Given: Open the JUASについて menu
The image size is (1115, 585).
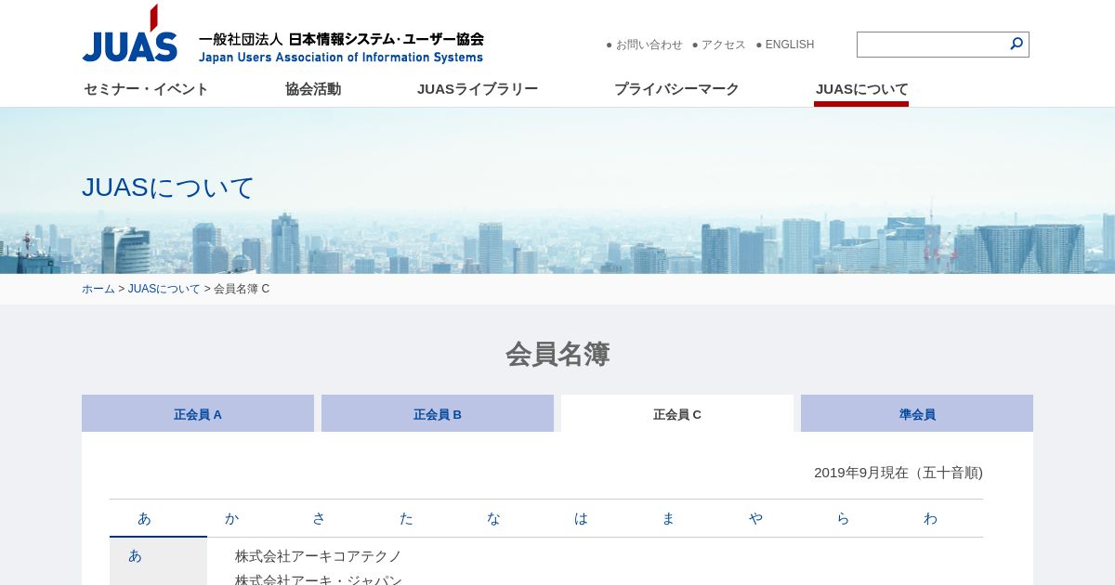Looking at the screenshot, I should point(861,89).
